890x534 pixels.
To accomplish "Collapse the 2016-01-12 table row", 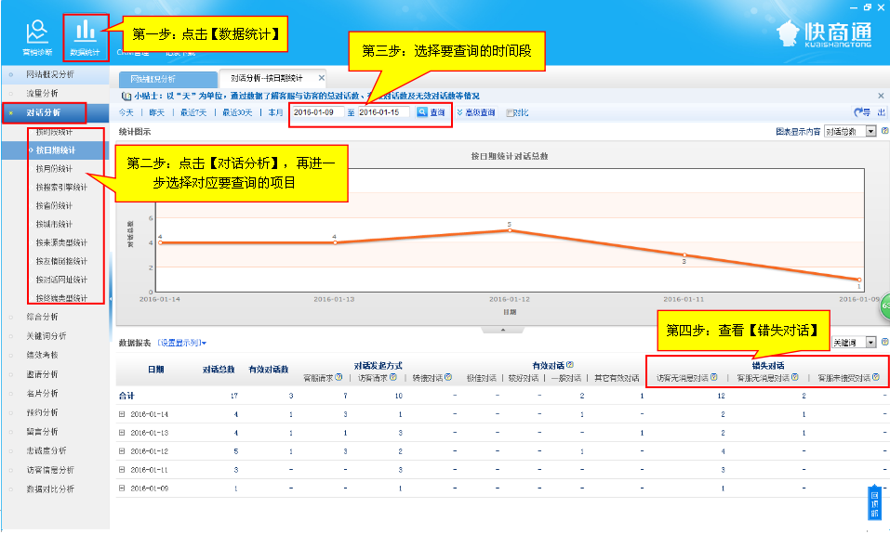I will 122,450.
